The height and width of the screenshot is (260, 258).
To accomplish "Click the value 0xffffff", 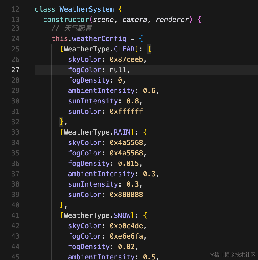I will click(x=126, y=112).
